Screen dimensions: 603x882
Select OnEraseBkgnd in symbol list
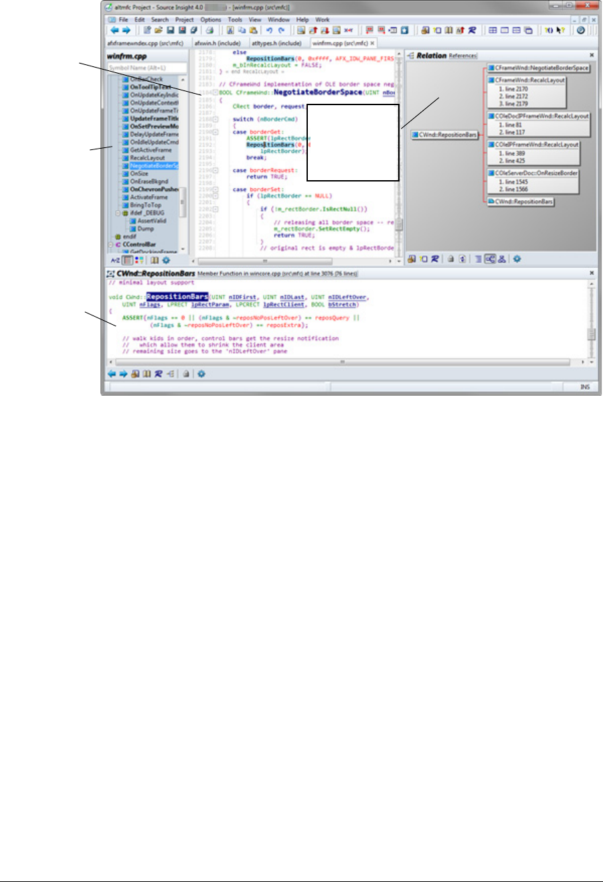[149, 181]
